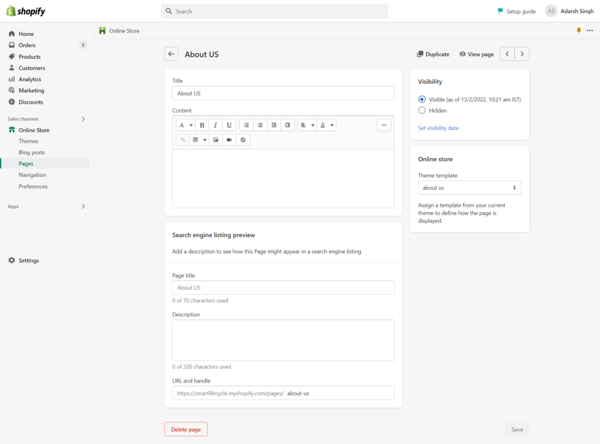Open Marketing in sidebar

point(32,91)
